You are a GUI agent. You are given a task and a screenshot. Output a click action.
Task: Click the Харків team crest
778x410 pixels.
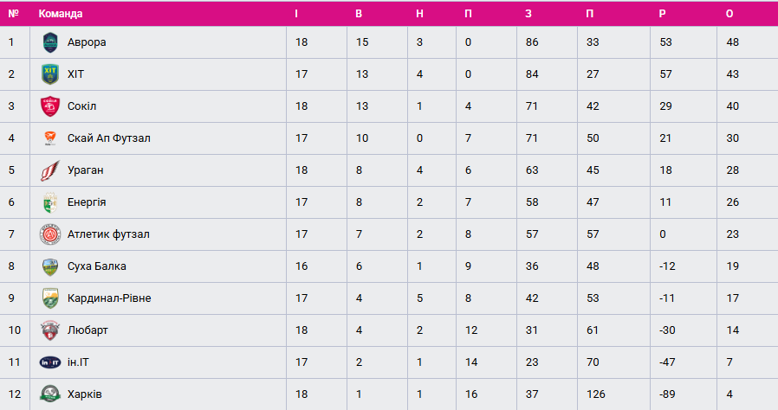pos(49,394)
